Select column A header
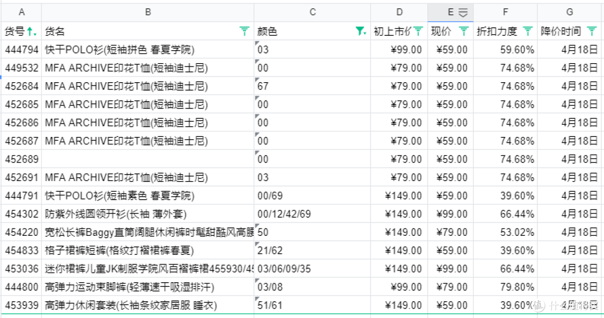The width and height of the screenshot is (604, 318). click(x=22, y=12)
